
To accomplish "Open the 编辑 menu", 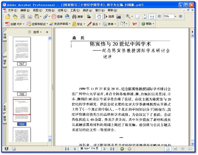I will [x=25, y=10].
